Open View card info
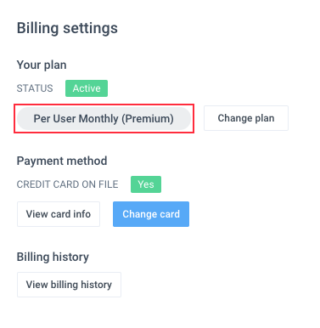The height and width of the screenshot is (328, 320). [x=59, y=214]
